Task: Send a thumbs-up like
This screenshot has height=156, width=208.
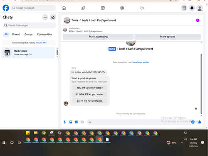Action: (199, 122)
